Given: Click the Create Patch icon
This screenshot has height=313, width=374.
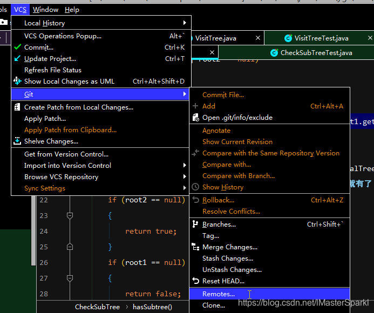Looking at the screenshot, I should (x=17, y=107).
